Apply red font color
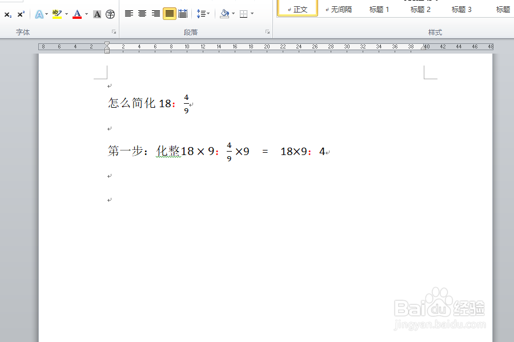The width and height of the screenshot is (514, 342). tap(77, 14)
